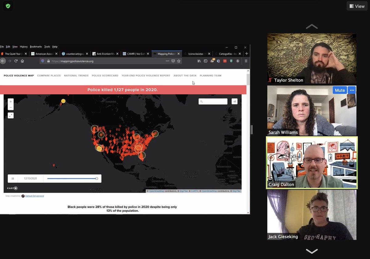
Task: Open the About the Data page
Action: (185, 75)
